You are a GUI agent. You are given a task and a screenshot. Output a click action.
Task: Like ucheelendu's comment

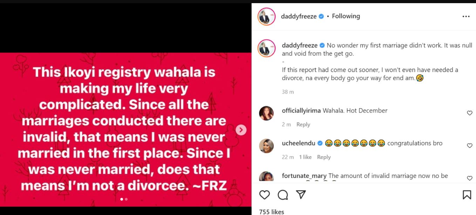point(470,145)
